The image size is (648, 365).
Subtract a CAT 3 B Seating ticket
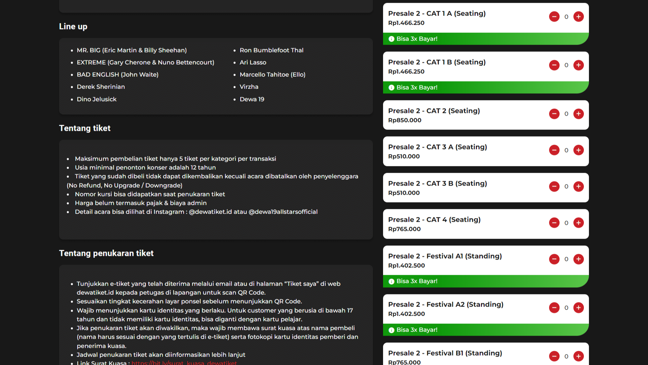point(554,187)
